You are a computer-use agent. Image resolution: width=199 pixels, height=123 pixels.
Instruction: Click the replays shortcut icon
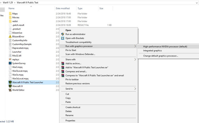(x=10, y=59)
